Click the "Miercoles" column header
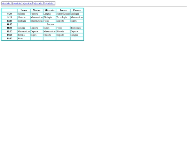 [49, 10]
